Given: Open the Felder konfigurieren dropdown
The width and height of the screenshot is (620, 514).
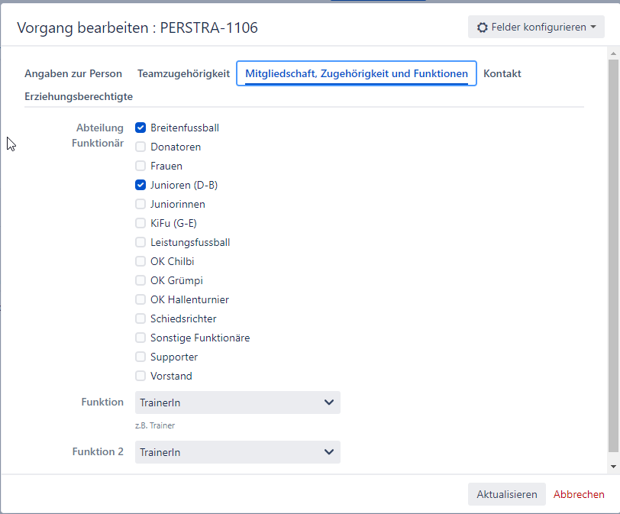Looking at the screenshot, I should [x=536, y=27].
